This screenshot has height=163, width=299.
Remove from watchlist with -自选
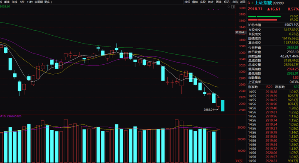235,2
